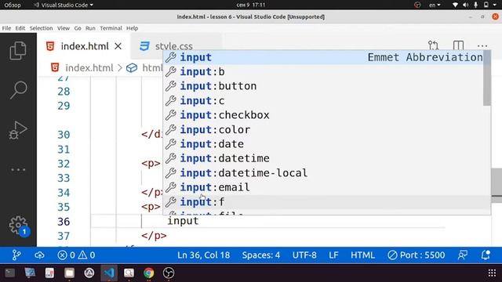Open Problems via errors and warnings count
The image size is (502, 282).
click(x=76, y=255)
